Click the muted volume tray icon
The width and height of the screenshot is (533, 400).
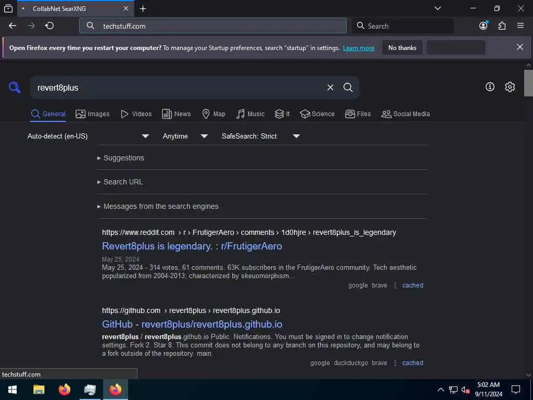(465, 390)
